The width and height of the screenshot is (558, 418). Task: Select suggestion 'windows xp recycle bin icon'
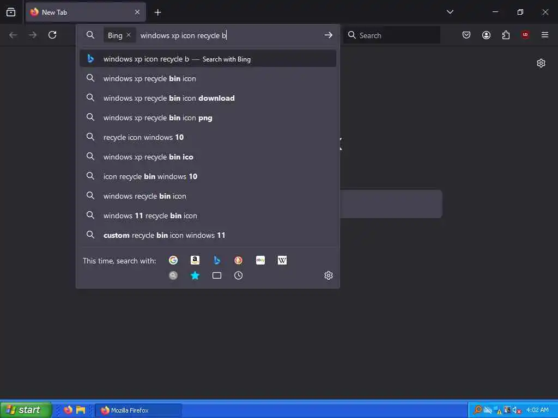208,78
